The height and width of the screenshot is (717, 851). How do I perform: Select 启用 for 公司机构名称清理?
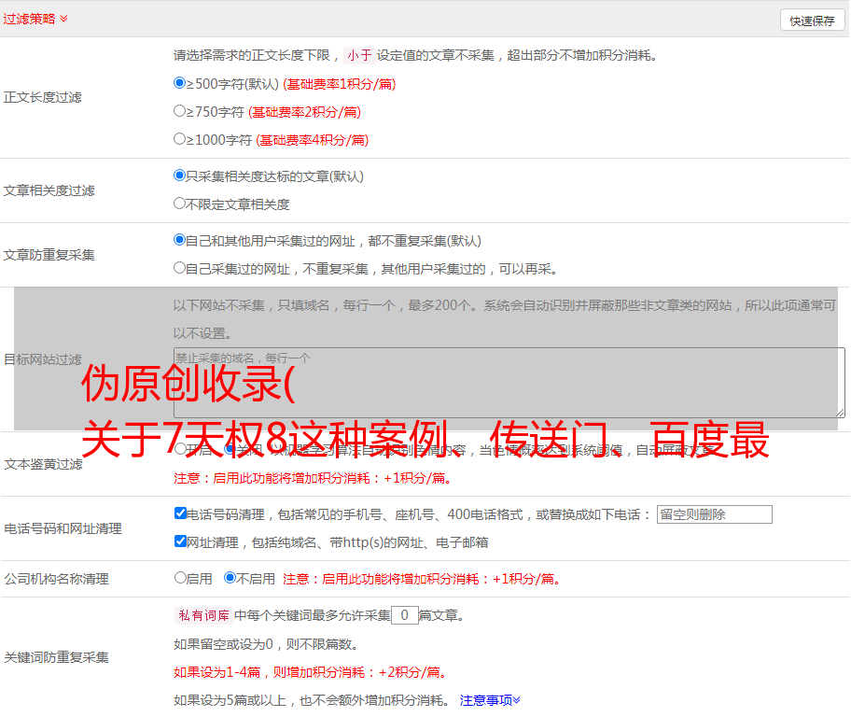pyautogui.click(x=180, y=578)
